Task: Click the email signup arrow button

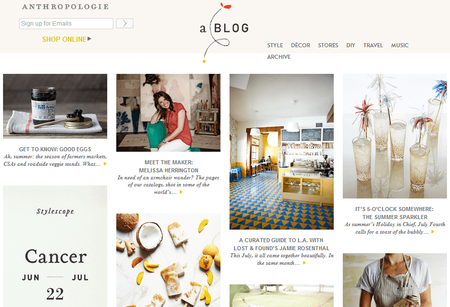Action: click(x=124, y=24)
